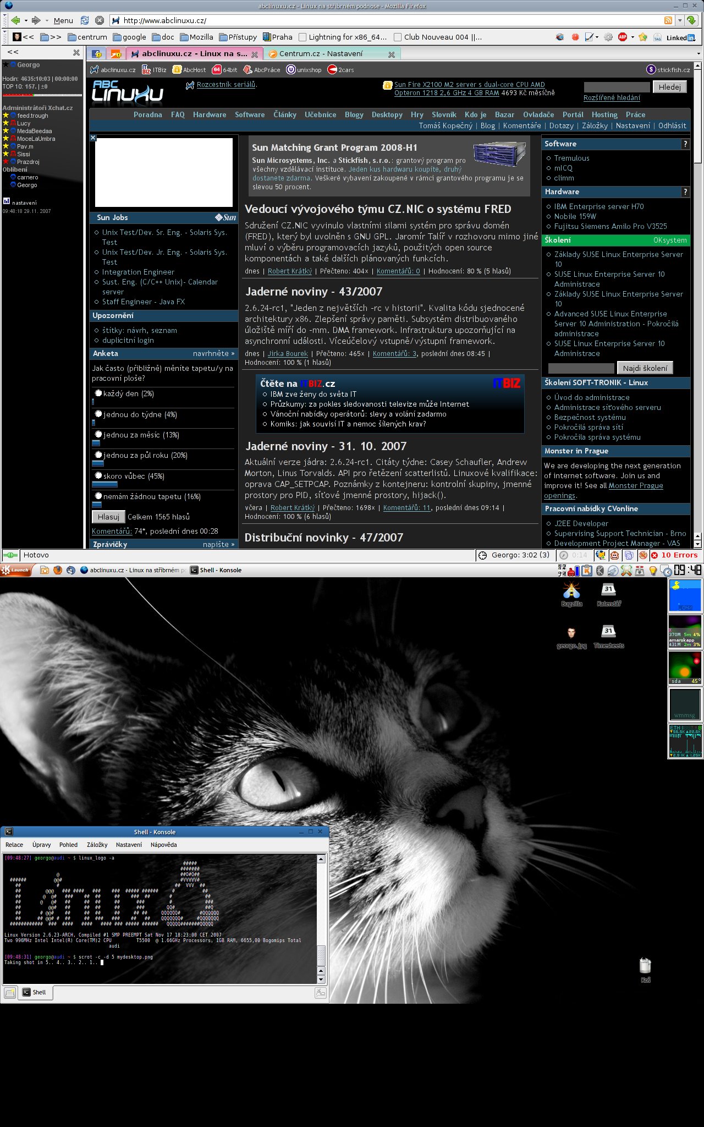Image resolution: width=704 pixels, height=1127 pixels.
Task: Open the 'Přístupy' bookmarks folder
Action: [238, 37]
